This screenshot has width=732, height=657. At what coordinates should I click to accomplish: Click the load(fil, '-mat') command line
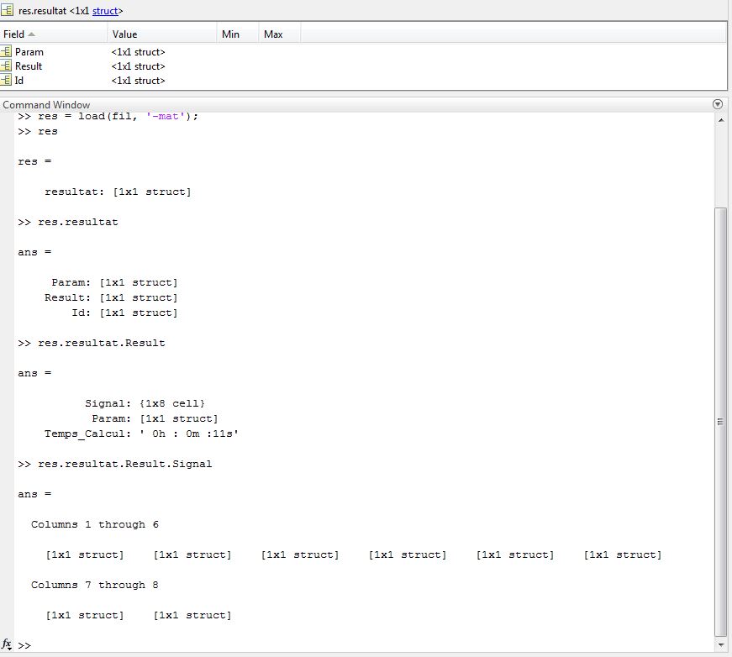[108, 116]
